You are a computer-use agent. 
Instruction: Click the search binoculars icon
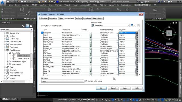pos(138,2)
